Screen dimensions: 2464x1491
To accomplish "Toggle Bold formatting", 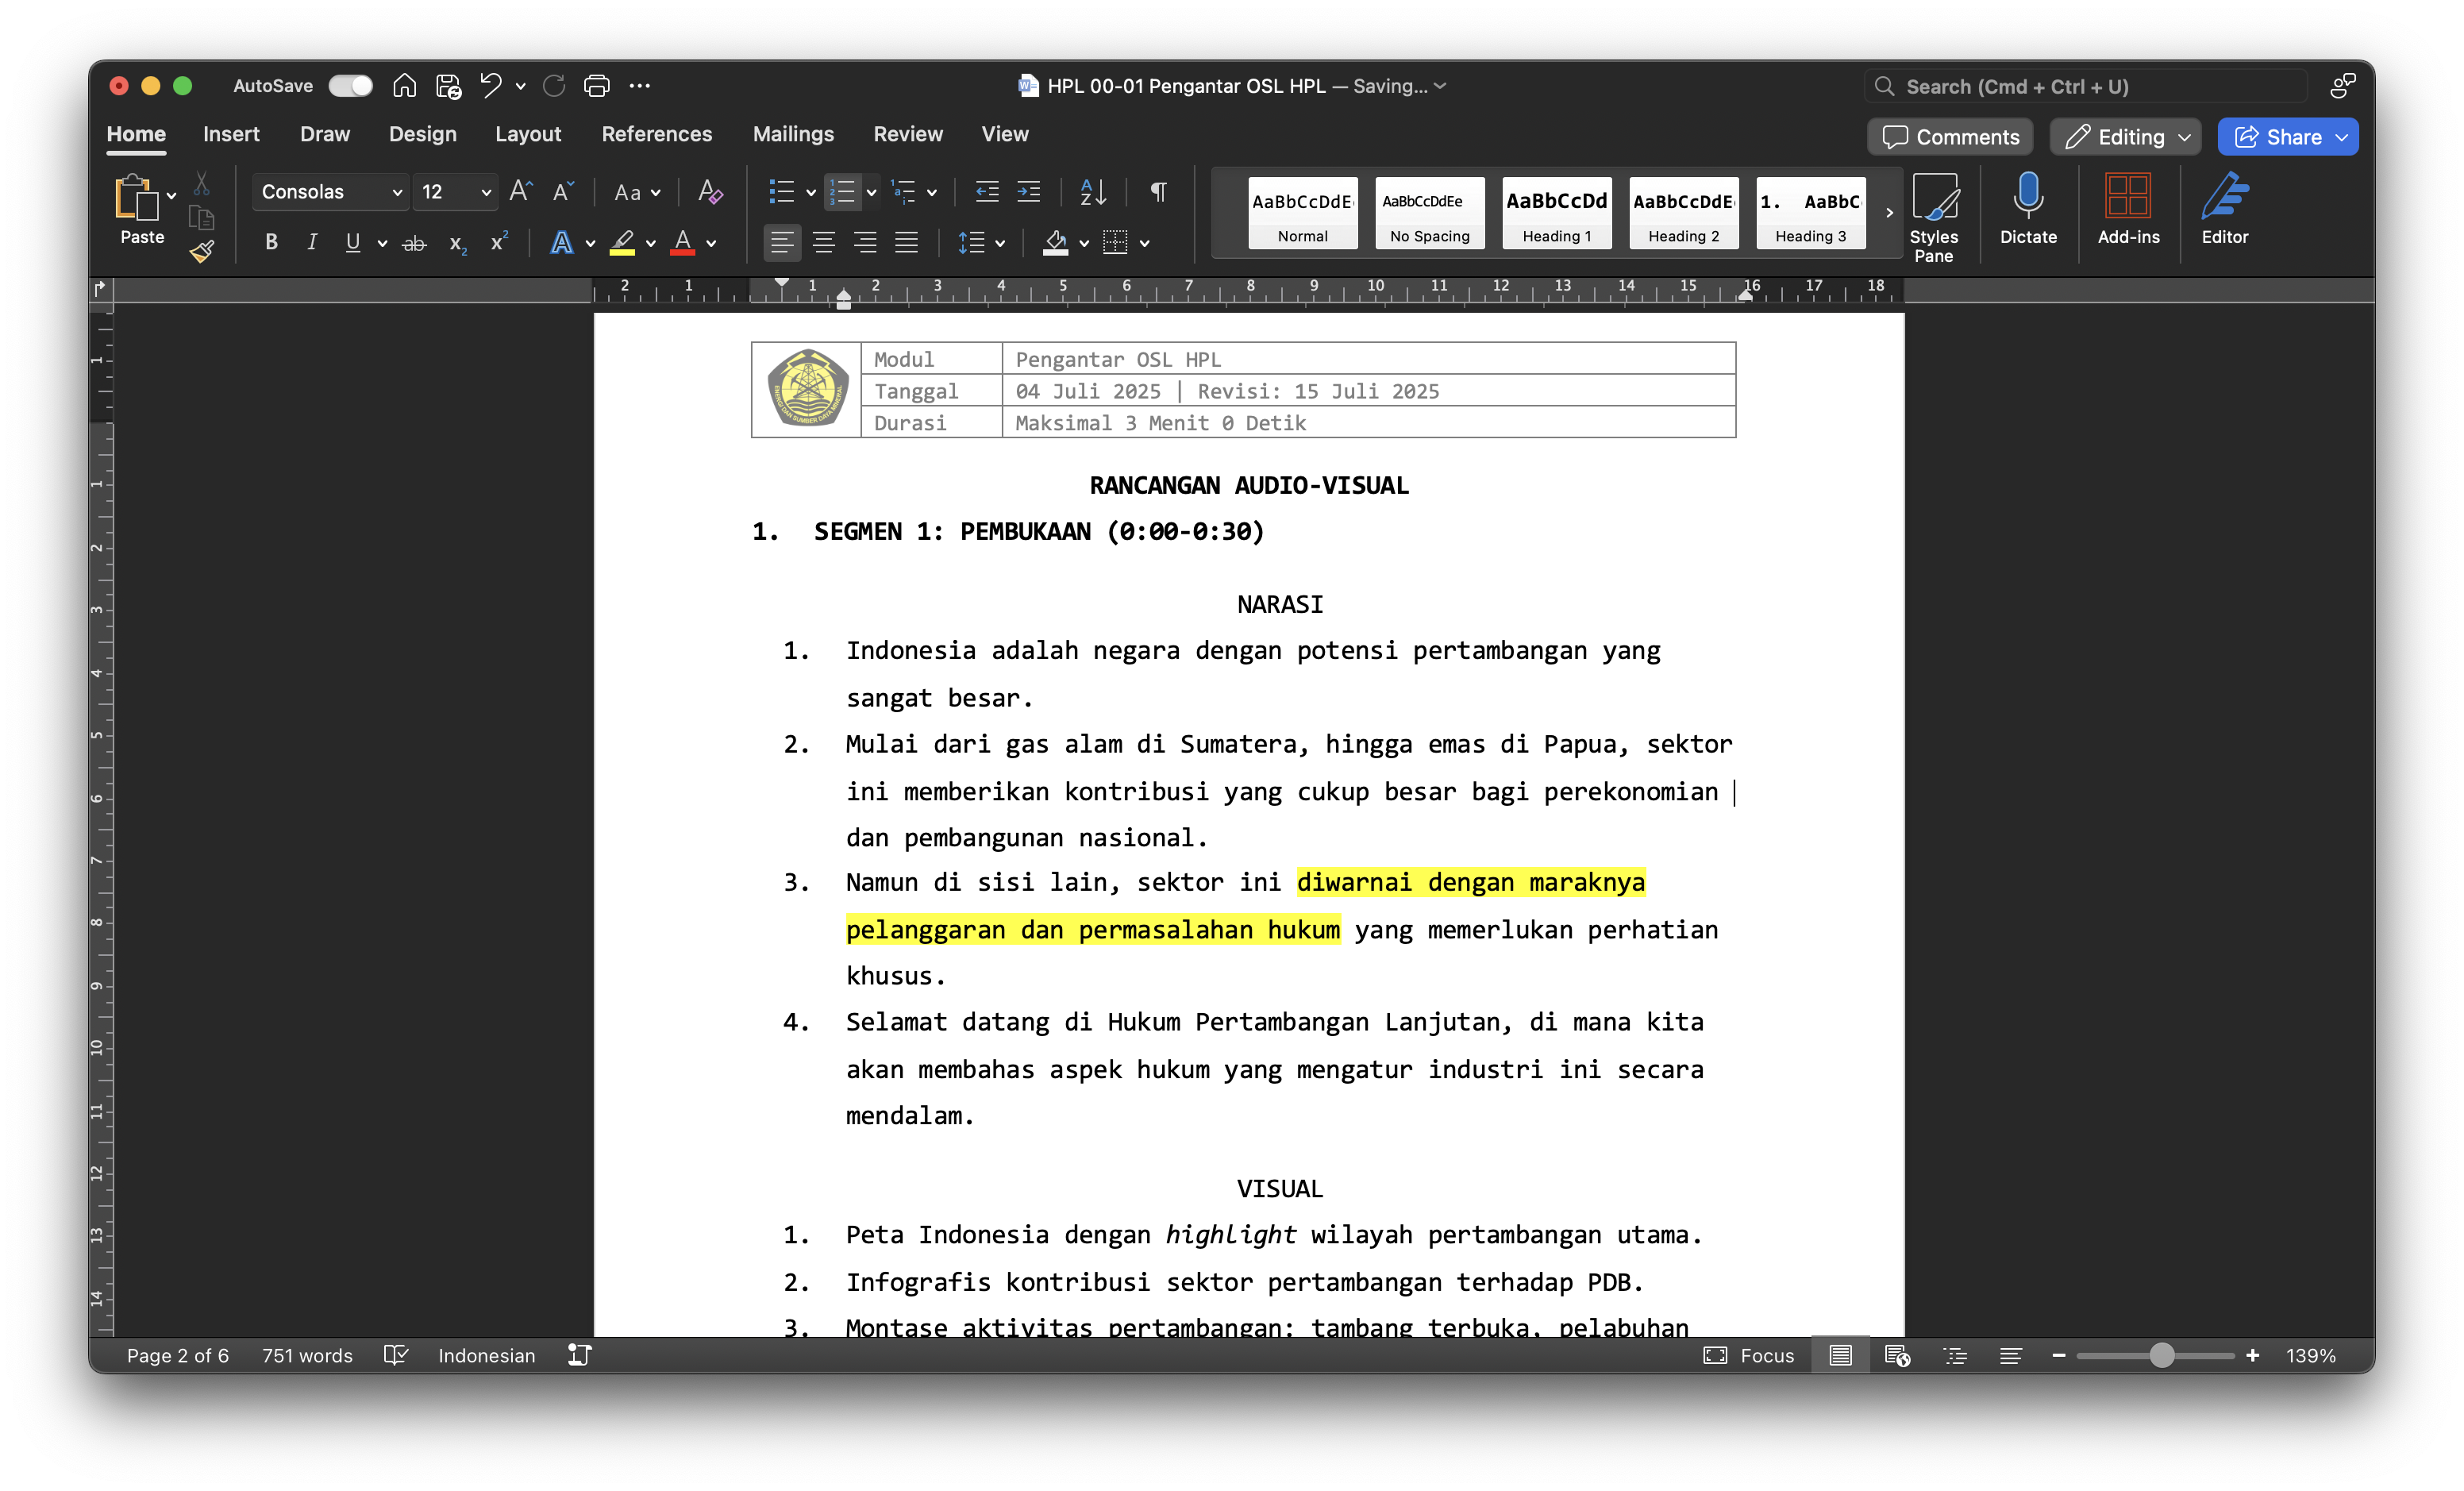I will coord(271,242).
